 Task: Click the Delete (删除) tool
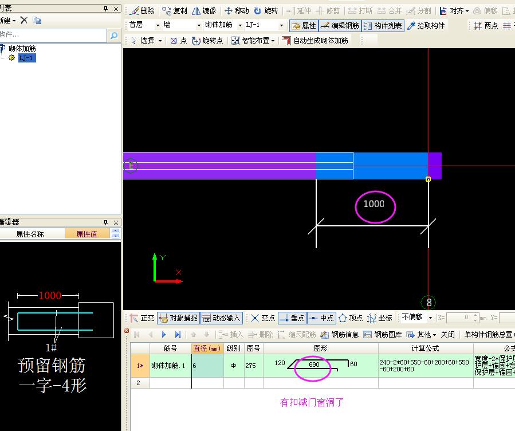pos(142,11)
